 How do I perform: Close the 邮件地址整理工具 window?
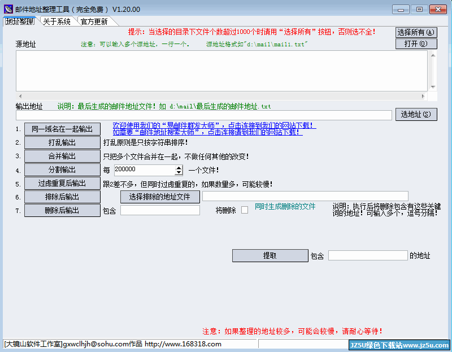click(438, 10)
